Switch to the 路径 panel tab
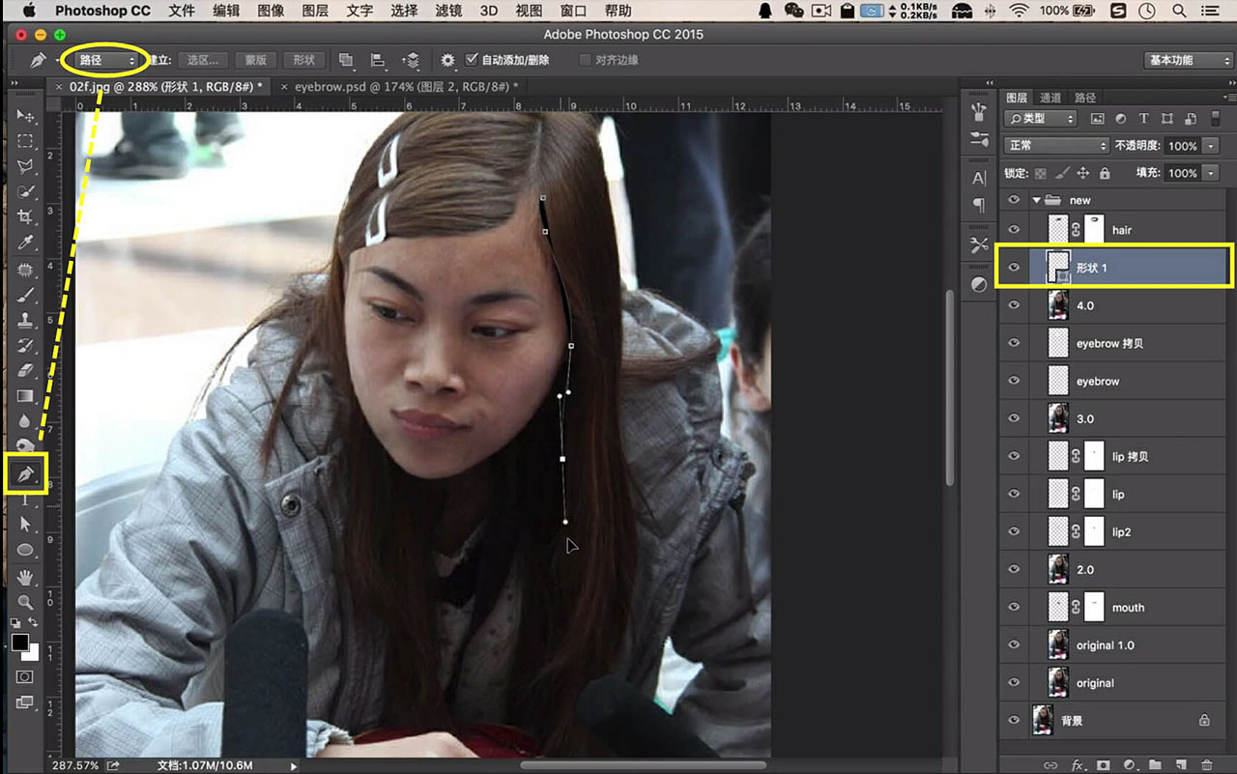This screenshot has height=774, width=1237. (1085, 98)
